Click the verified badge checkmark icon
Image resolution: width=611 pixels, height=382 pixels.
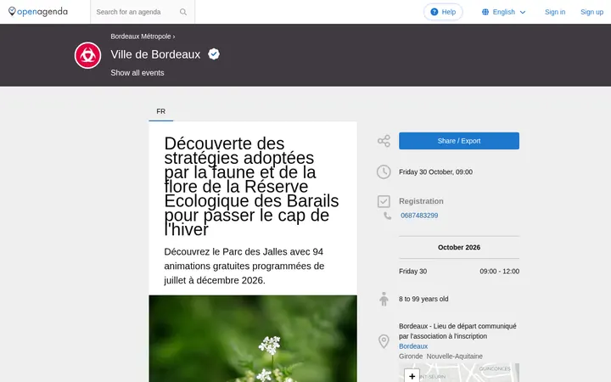214,53
